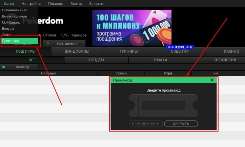
Task: Switch to Усл. деньги mode
Action: pos(66,43)
